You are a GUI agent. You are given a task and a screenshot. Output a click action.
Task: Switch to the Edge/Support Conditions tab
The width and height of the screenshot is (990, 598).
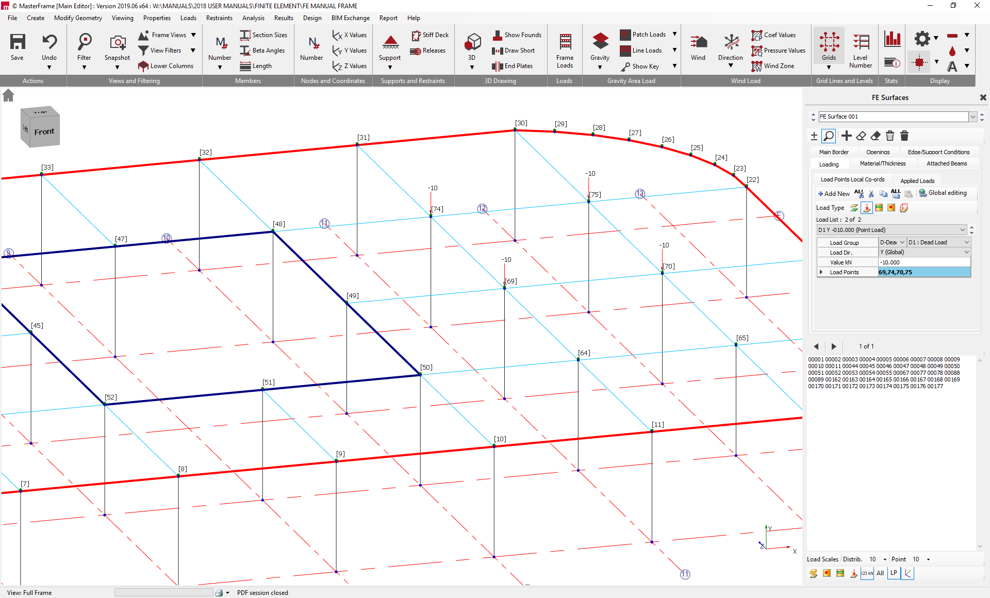pyautogui.click(x=938, y=152)
